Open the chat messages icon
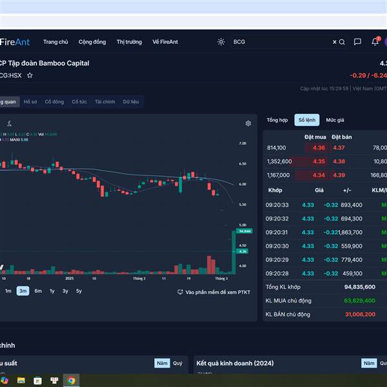387x387 pixels. 357,42
